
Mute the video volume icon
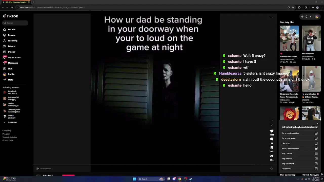click(272, 169)
